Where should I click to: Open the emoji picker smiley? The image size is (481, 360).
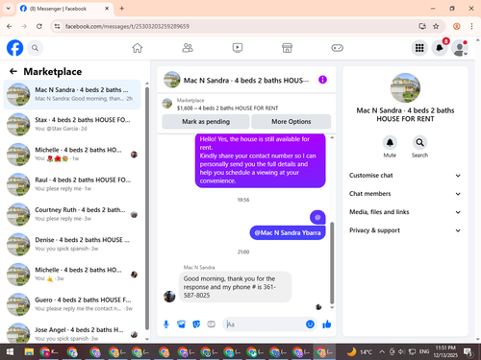(310, 324)
